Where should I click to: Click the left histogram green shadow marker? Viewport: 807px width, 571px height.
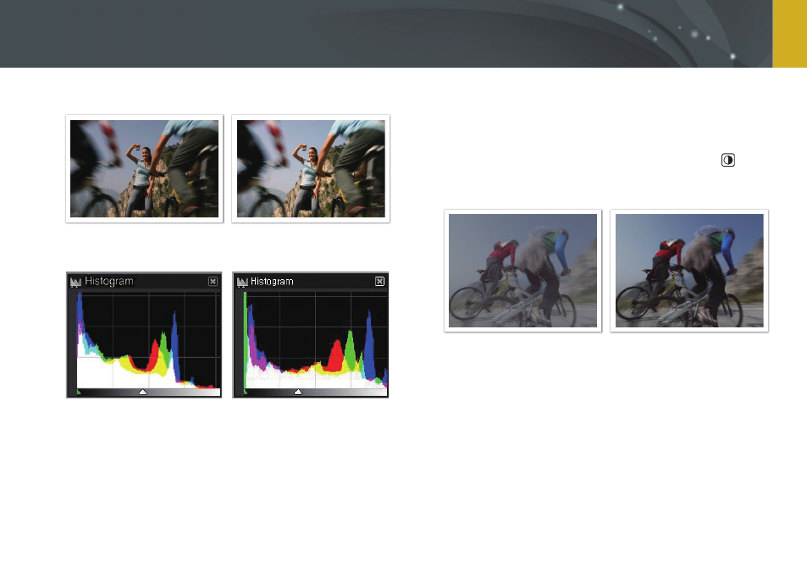point(78,393)
